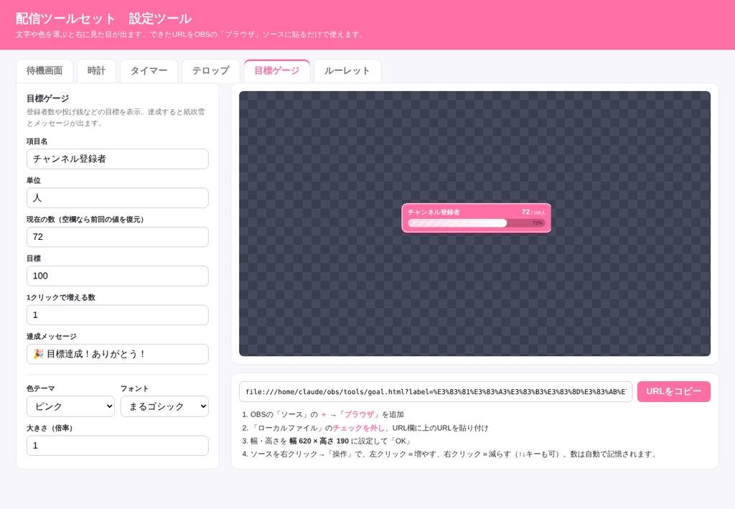Viewport: 735px width, 509px height.
Task: Click the 目標 field showing 100
Action: point(118,276)
